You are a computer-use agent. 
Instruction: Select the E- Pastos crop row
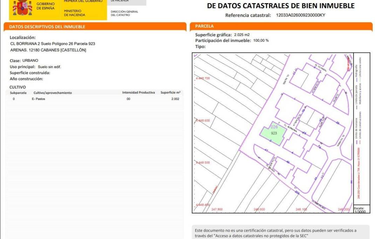coord(39,99)
